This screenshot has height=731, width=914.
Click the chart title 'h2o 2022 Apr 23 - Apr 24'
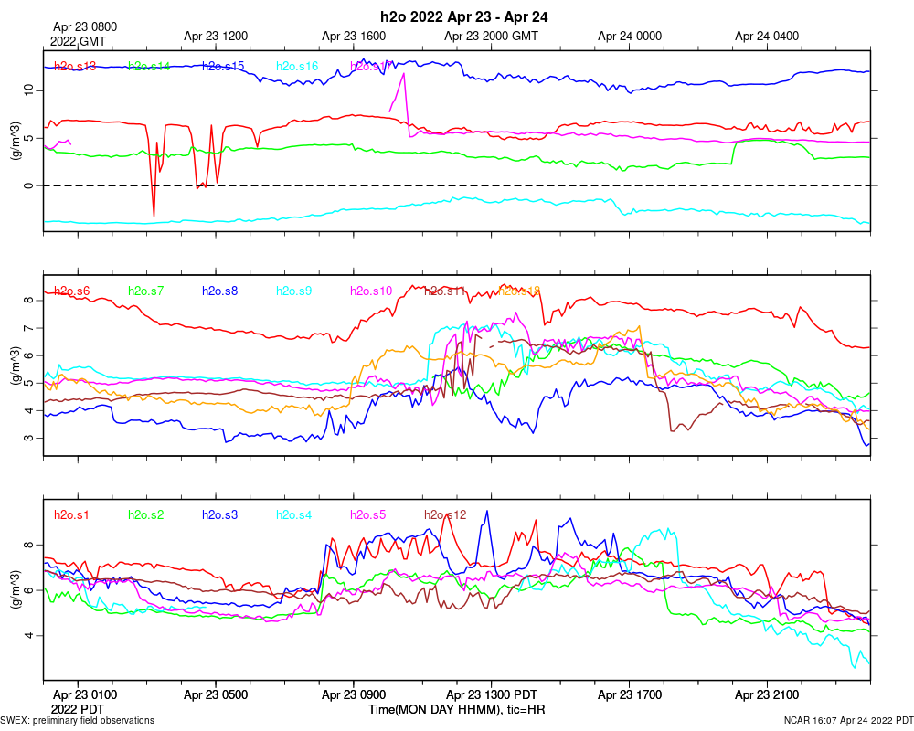[x=464, y=17]
